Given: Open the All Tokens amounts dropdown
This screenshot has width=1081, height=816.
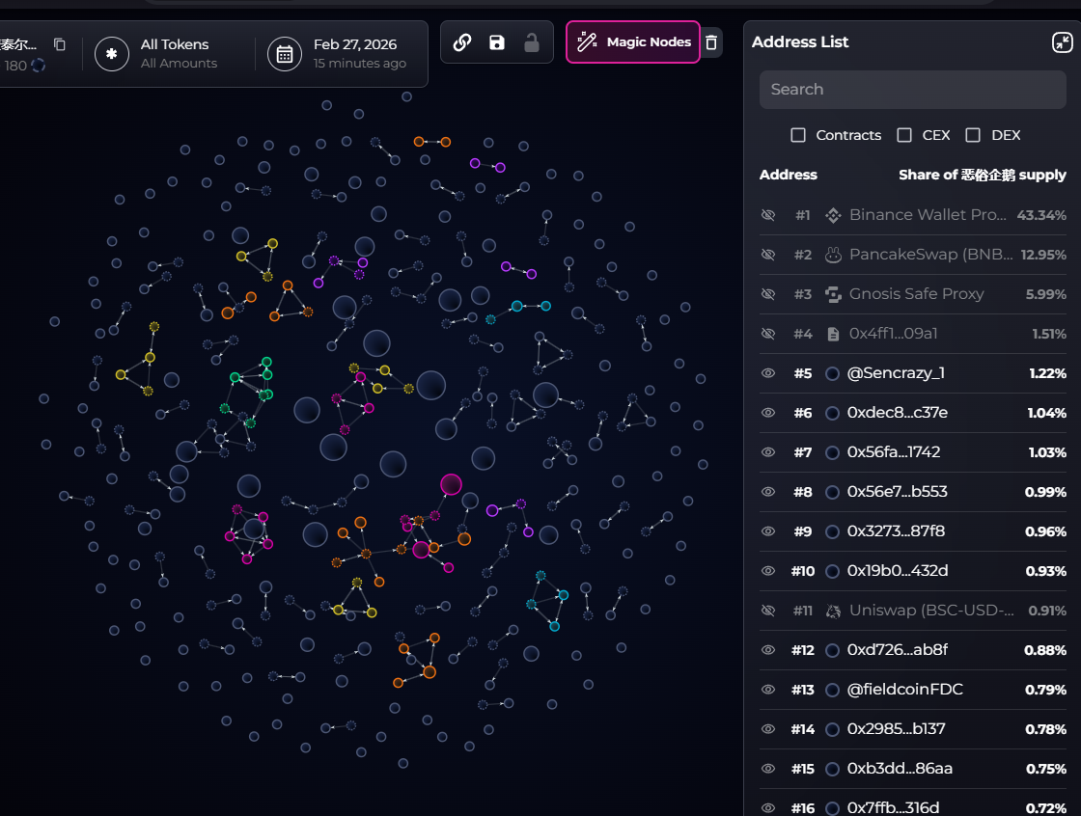Looking at the screenshot, I should (179, 54).
